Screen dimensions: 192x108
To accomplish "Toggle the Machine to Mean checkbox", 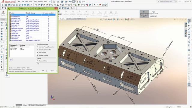I will coord(37,61).
